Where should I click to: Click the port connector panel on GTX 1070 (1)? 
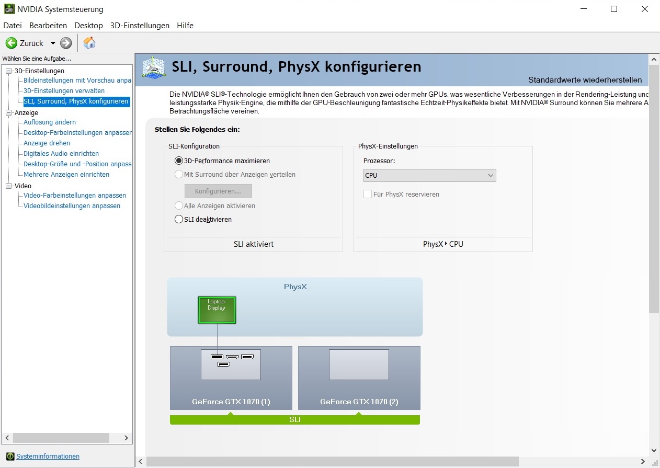pos(231,364)
